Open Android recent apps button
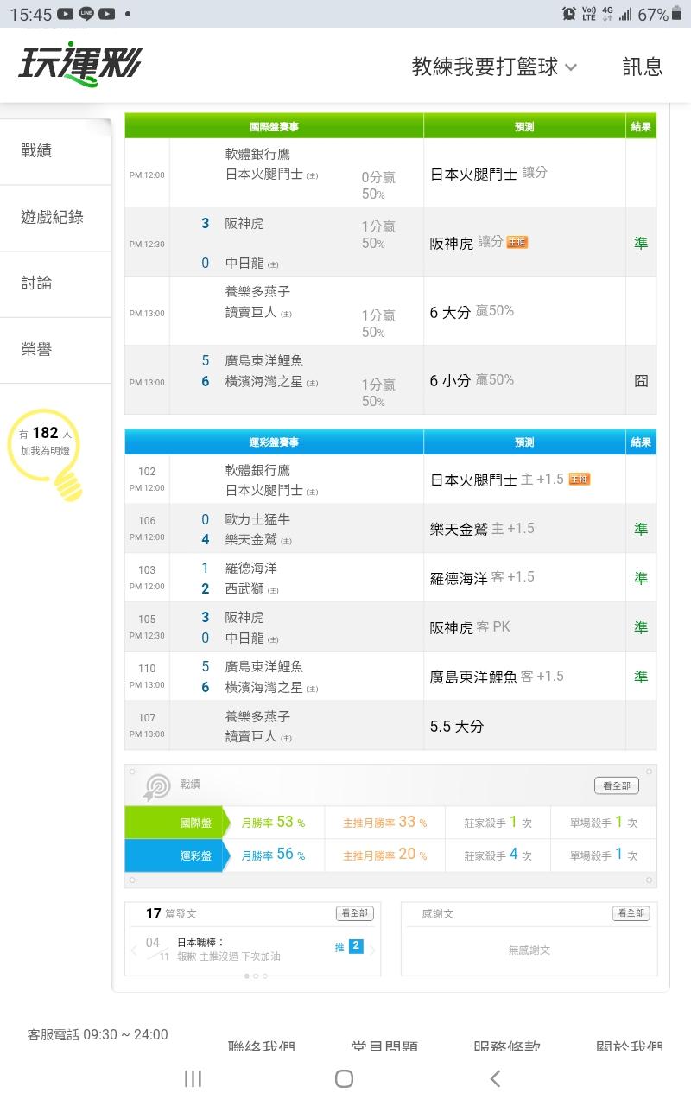 (193, 1077)
